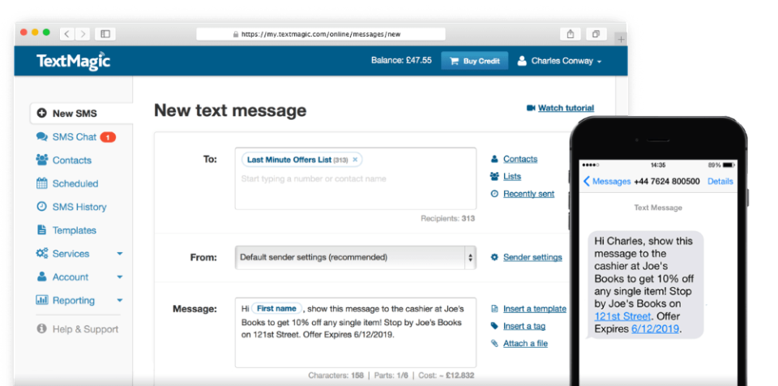Remove Last Minute Offers List recipient tag
Viewport: 778px width, 386px height.
point(355,160)
